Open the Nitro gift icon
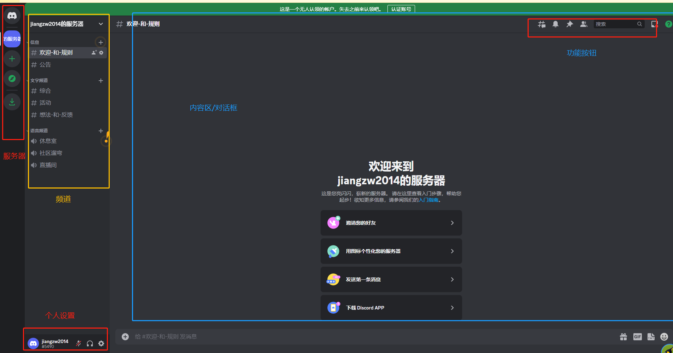The image size is (673, 353). 623,337
